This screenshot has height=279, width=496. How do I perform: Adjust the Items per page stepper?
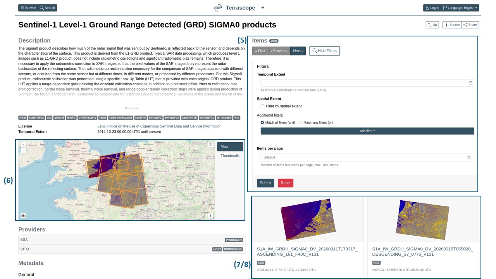469,157
